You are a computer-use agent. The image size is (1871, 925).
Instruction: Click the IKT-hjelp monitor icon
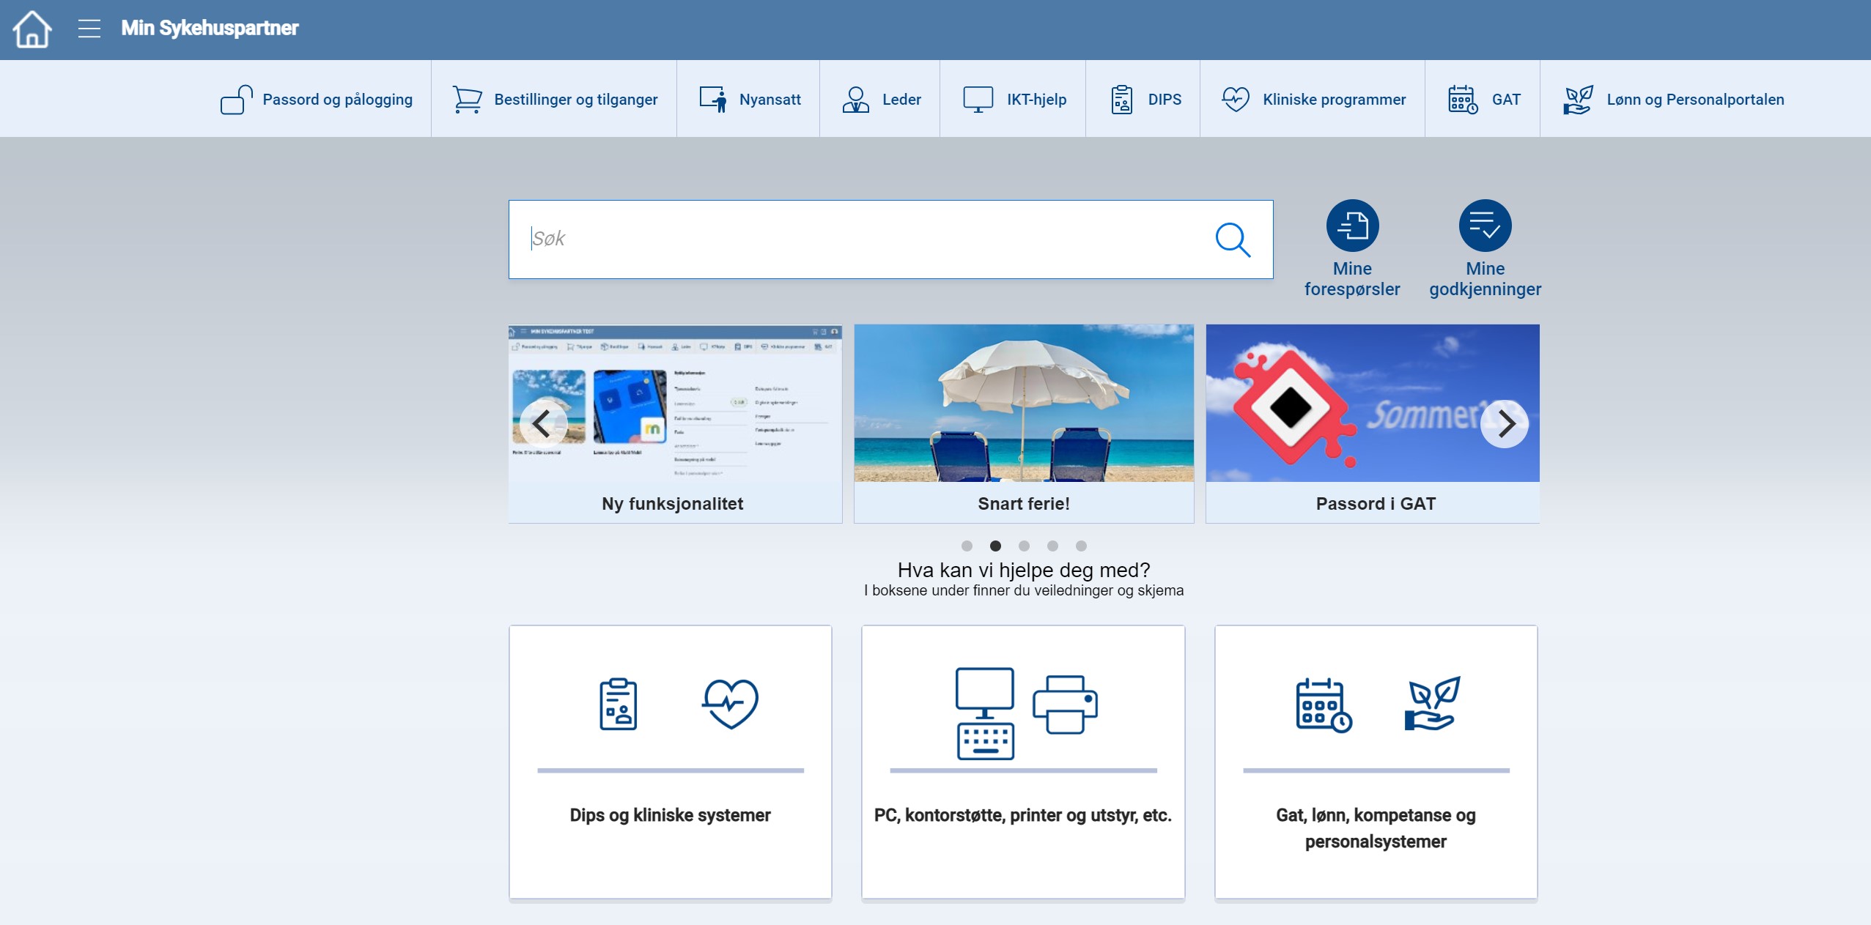pos(977,98)
